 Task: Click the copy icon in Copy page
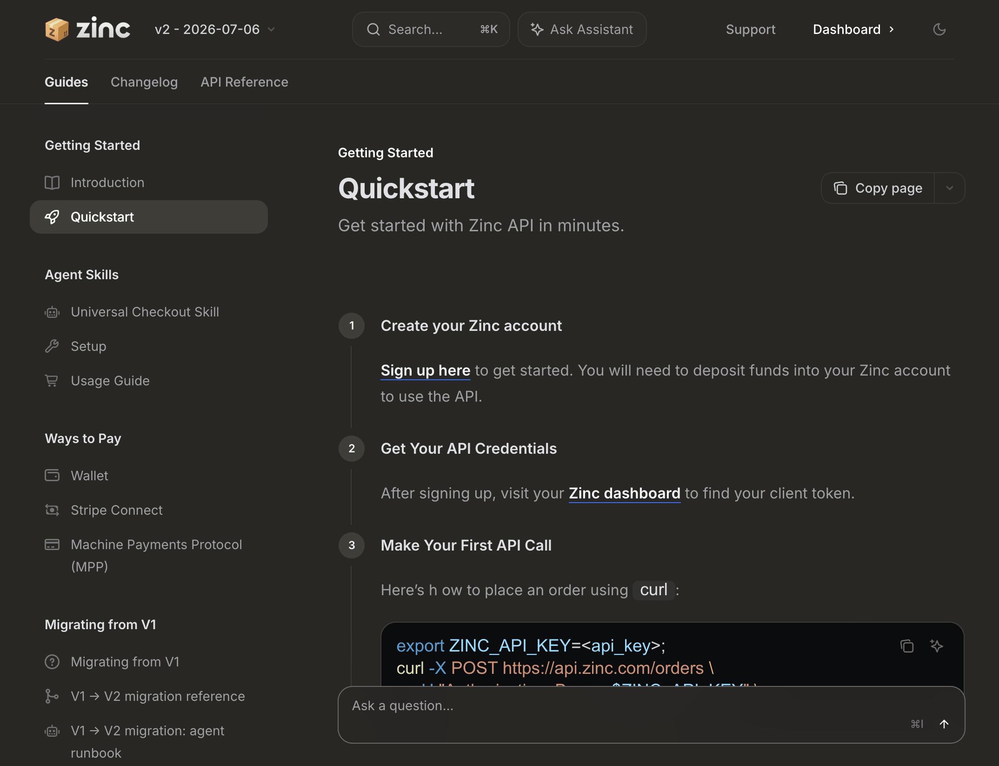[840, 188]
